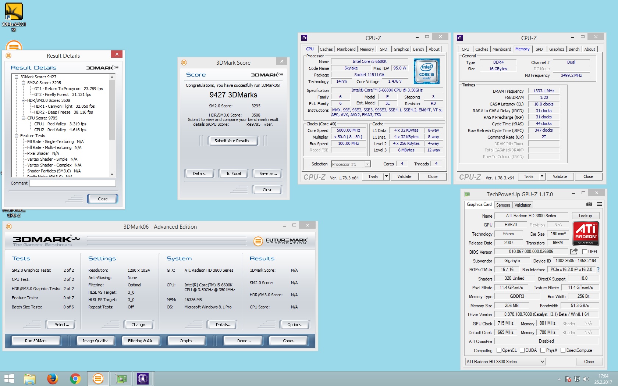Click the Change button under Settings
The width and height of the screenshot is (618, 386).
pyautogui.click(x=140, y=325)
